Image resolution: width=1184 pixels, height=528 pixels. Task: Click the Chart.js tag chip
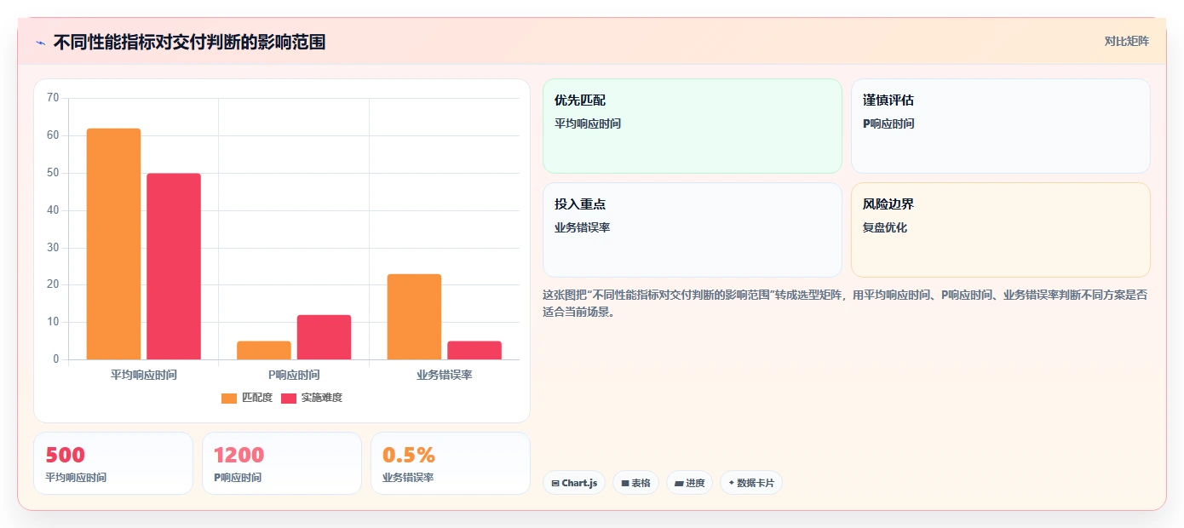coord(574,483)
